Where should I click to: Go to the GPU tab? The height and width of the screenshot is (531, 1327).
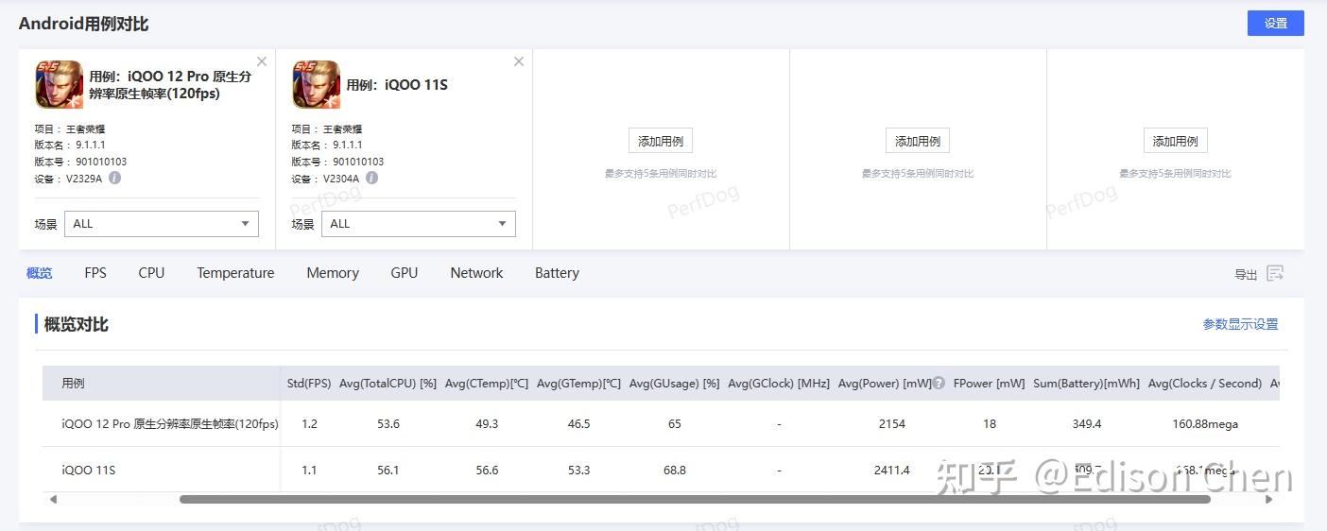[x=404, y=273]
